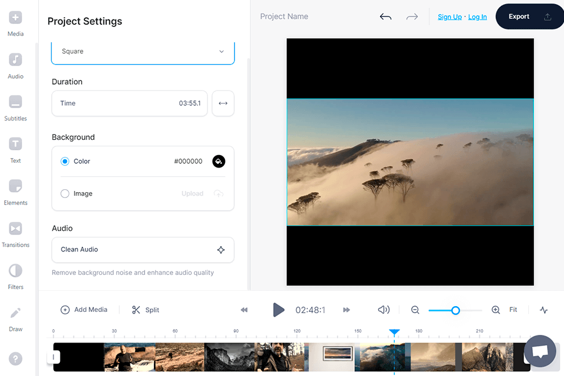Viewport: 564px width, 376px height.
Task: Click the Add Media plus icon
Action: [x=65, y=310]
